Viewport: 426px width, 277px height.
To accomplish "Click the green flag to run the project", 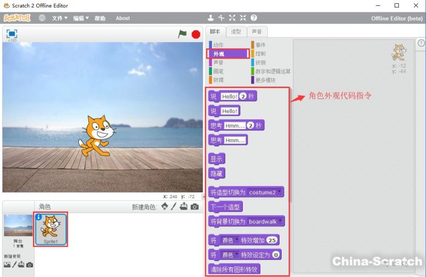I will pyautogui.click(x=183, y=34).
